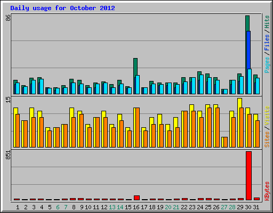Viewport: 273px width, 213px height.
Task: Click day label '30' on x-axis
Action: click(x=248, y=207)
